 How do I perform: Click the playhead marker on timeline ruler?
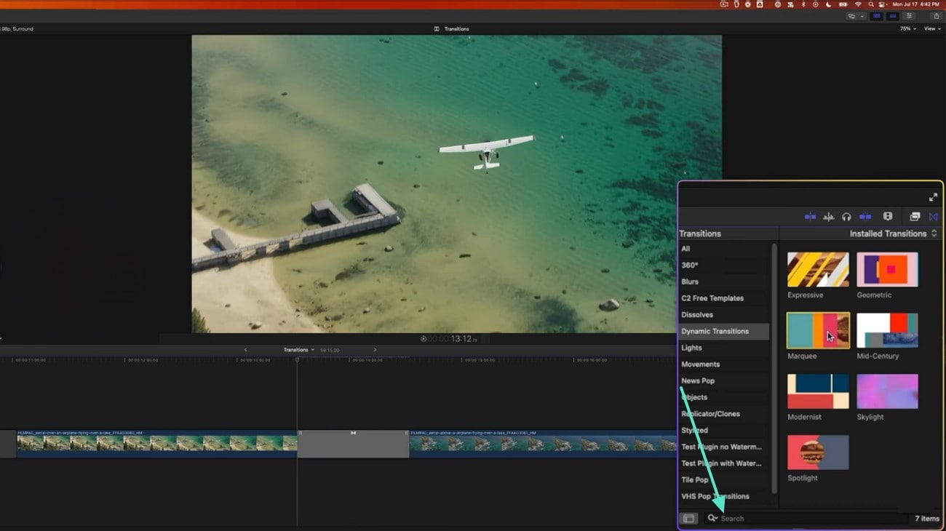(x=297, y=360)
